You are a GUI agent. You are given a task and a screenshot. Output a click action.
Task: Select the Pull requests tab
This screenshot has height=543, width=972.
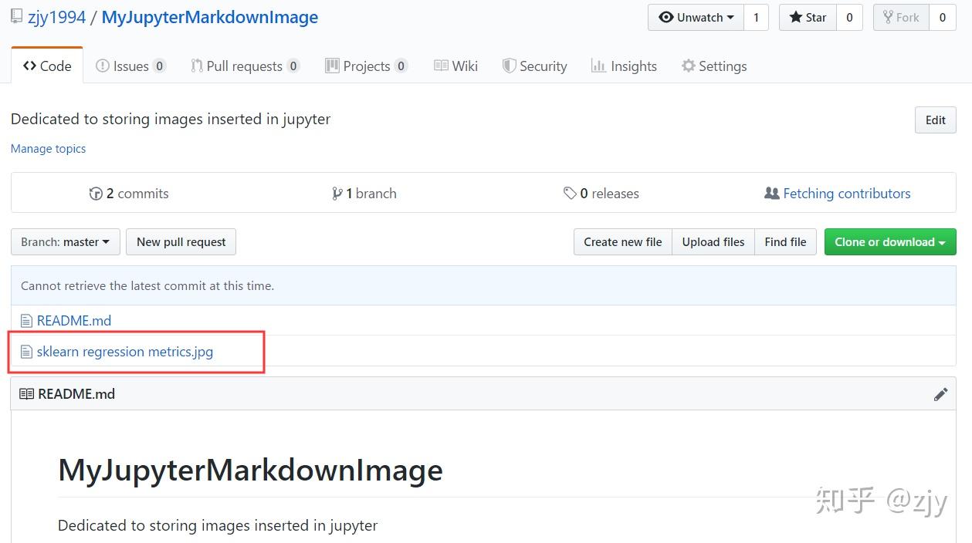tap(245, 66)
